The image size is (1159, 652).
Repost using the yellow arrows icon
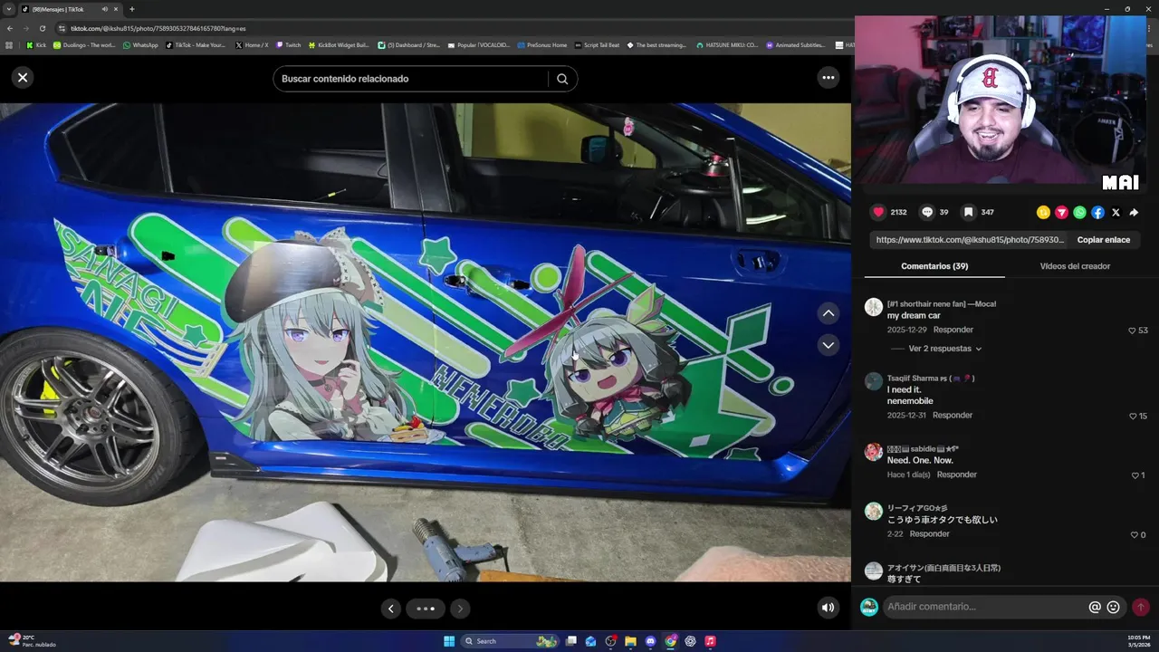[1043, 213]
